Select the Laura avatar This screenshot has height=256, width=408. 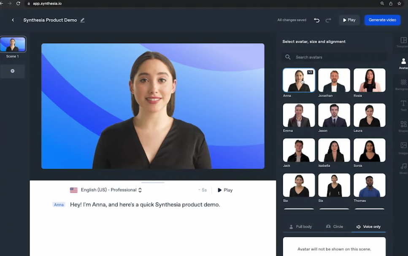[x=370, y=115]
